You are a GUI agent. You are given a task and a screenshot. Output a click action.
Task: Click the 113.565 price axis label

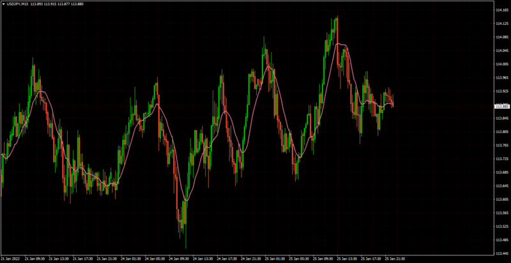coord(501,213)
